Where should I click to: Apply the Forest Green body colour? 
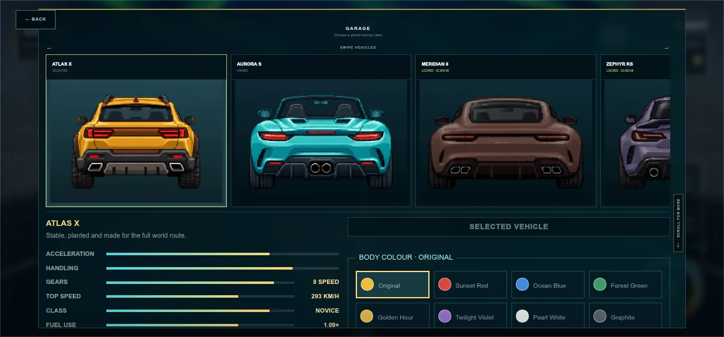click(x=625, y=285)
